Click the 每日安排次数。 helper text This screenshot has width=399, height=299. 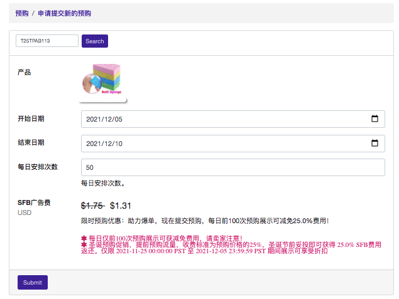[x=103, y=183]
